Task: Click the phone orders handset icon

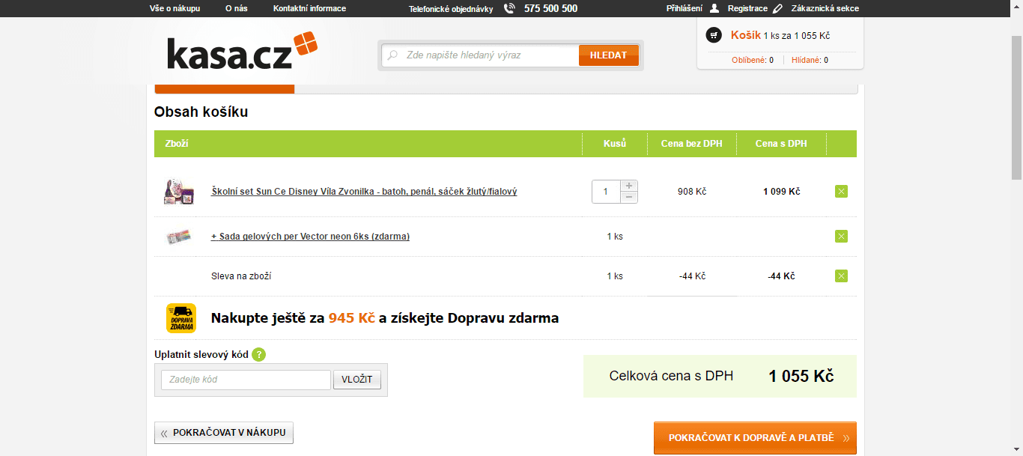Action: click(x=510, y=8)
